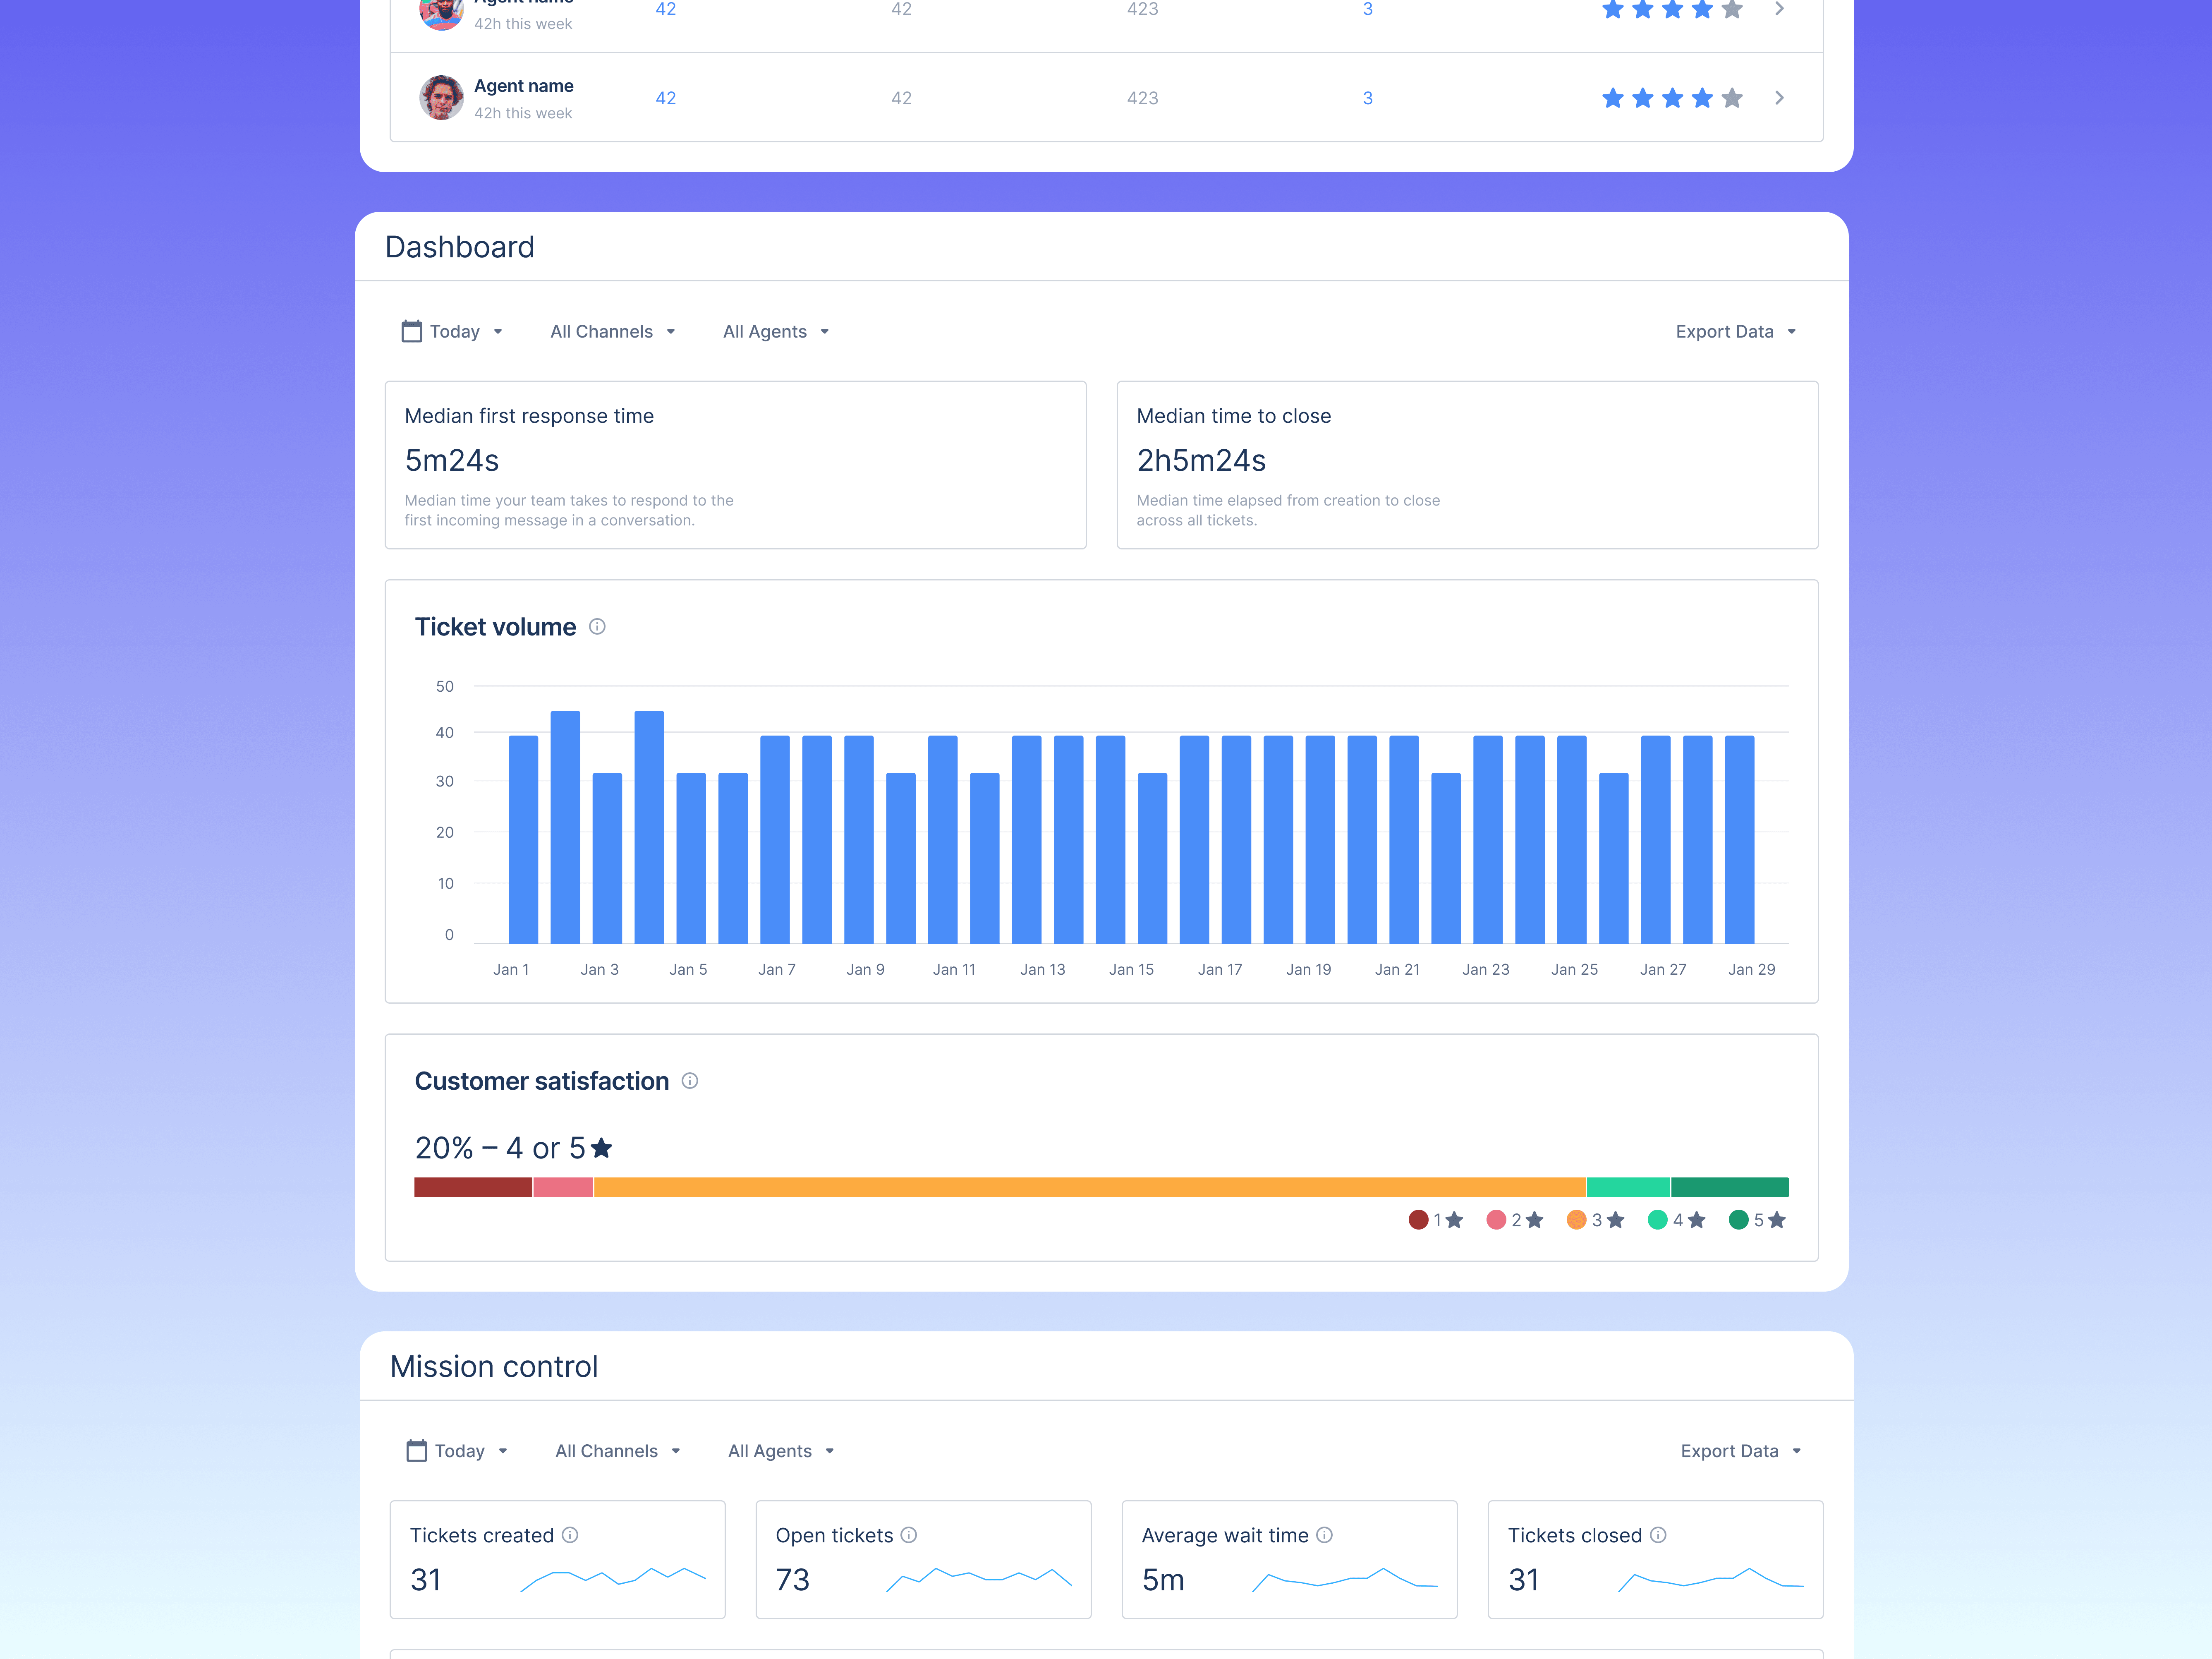Click the dark red 1-star bar segment
2212x1659 pixels.
473,1187
